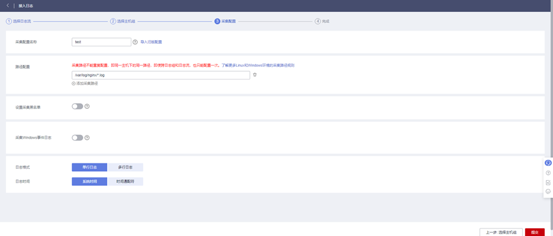Viewport: 553px width, 236px height.
Task: Click the red 提交 button
Action: tap(535, 232)
